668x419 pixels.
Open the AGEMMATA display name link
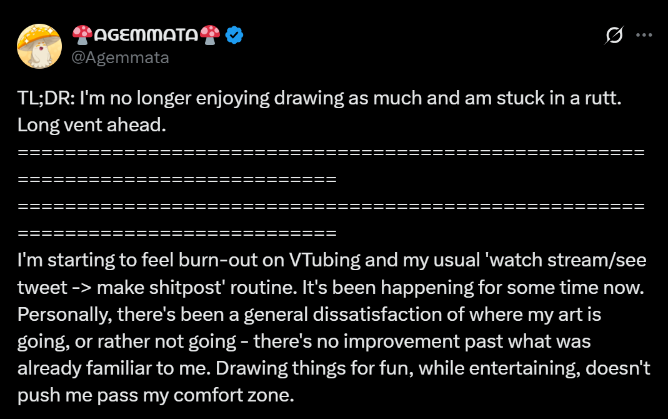(x=146, y=36)
